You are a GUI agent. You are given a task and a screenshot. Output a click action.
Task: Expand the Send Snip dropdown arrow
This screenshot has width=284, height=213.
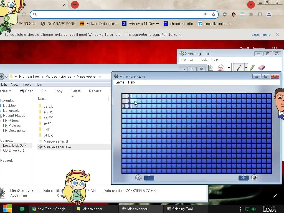point(229,68)
